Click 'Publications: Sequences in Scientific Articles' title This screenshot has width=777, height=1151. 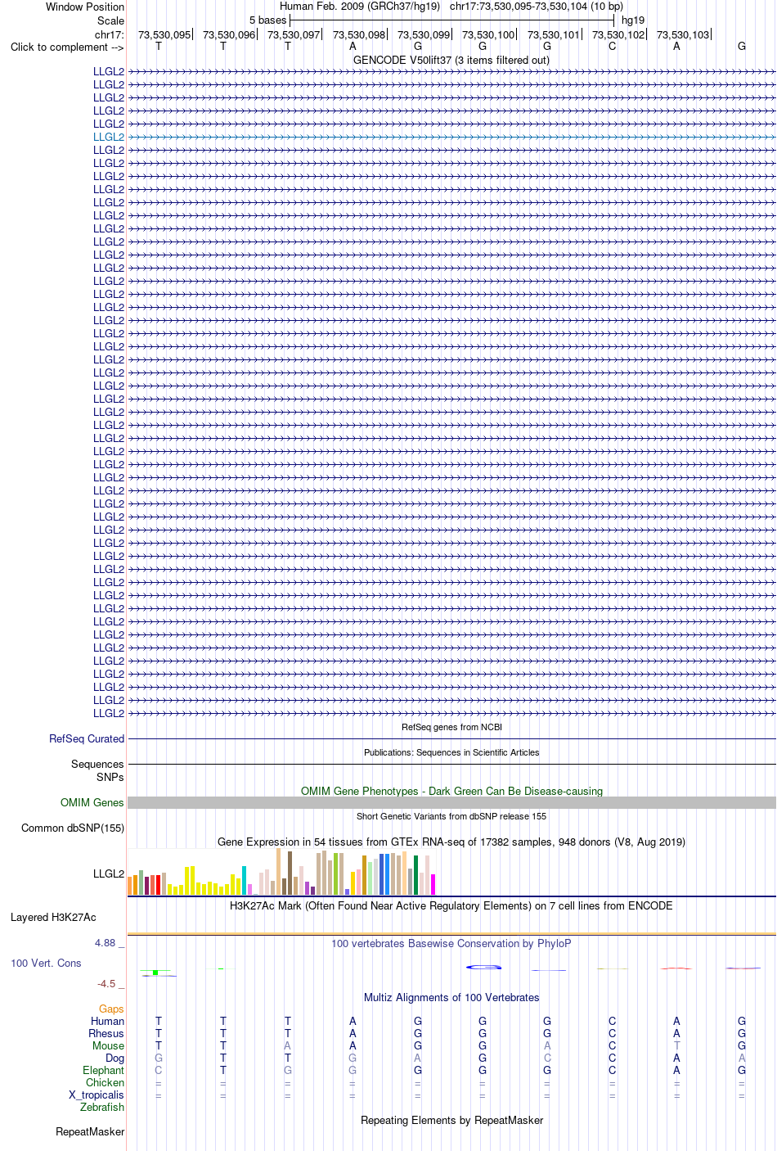(451, 752)
